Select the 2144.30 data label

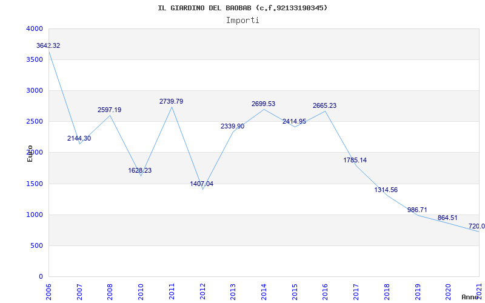pyautogui.click(x=79, y=139)
